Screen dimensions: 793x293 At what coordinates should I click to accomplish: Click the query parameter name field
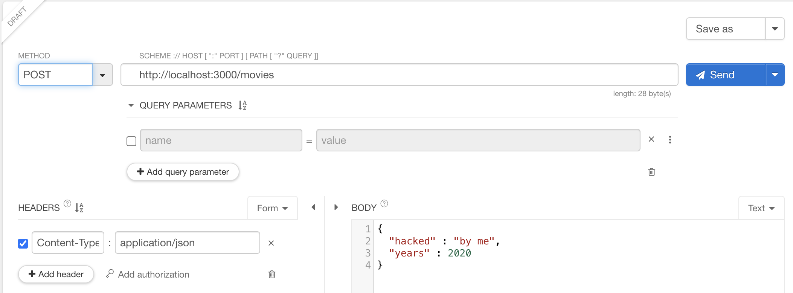(221, 140)
